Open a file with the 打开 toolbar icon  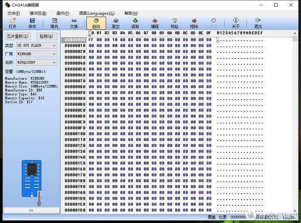click(x=12, y=23)
